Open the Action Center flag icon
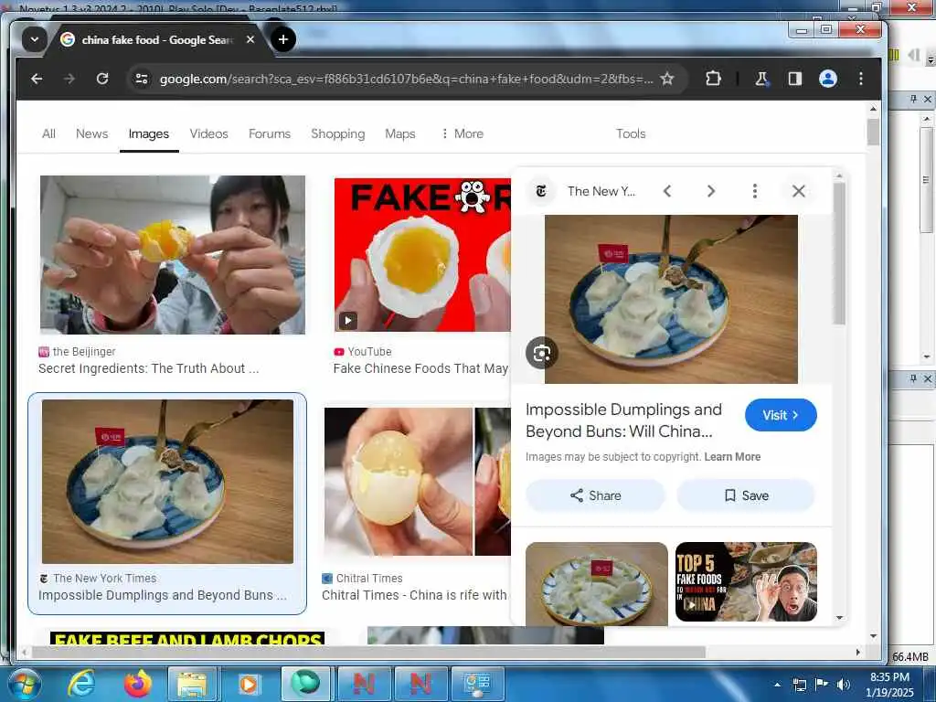The height and width of the screenshot is (702, 936). point(822,685)
